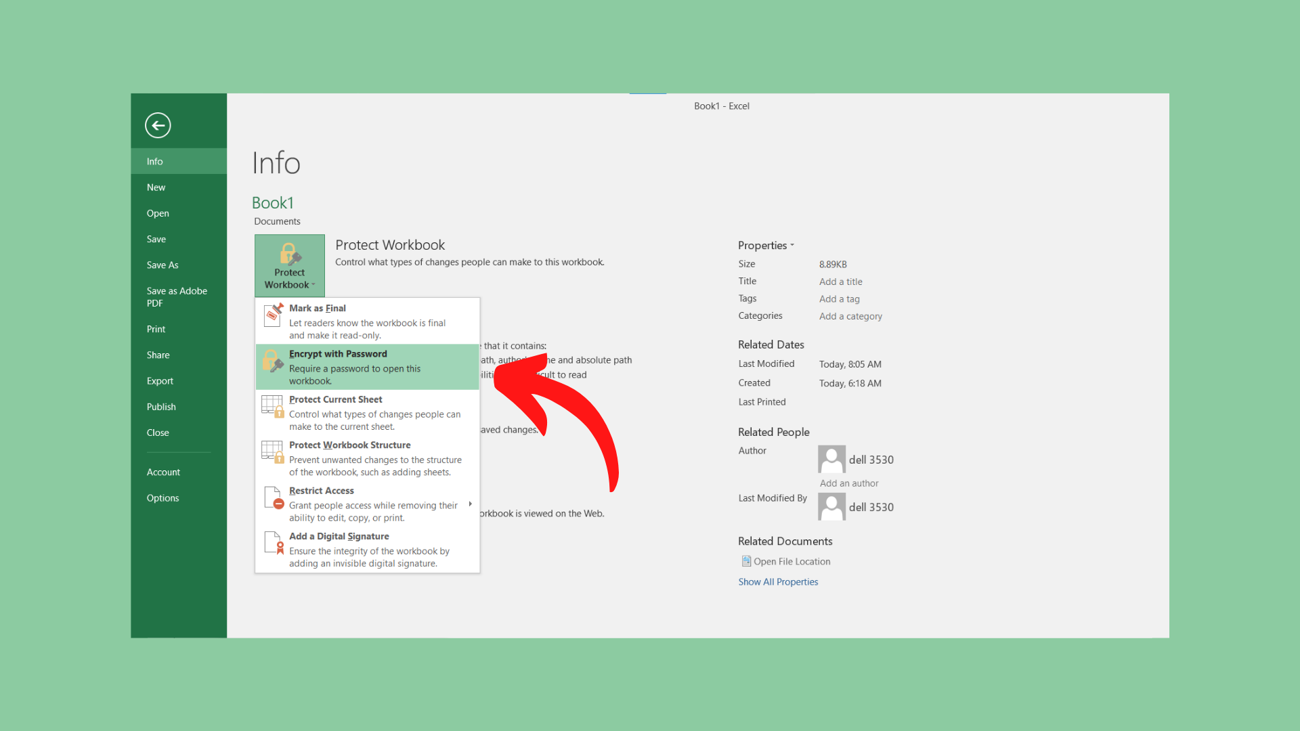This screenshot has height=731, width=1300.
Task: Choose Protect Workbook Structure
Action: [368, 458]
